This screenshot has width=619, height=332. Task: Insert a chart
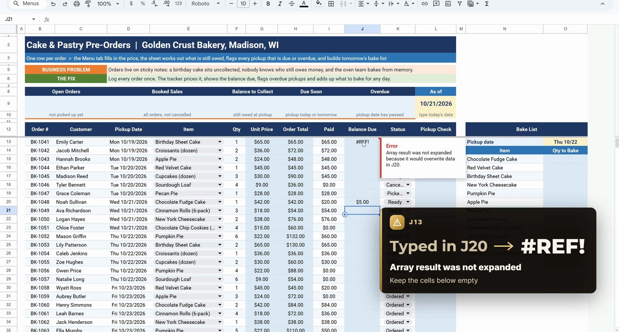click(448, 4)
